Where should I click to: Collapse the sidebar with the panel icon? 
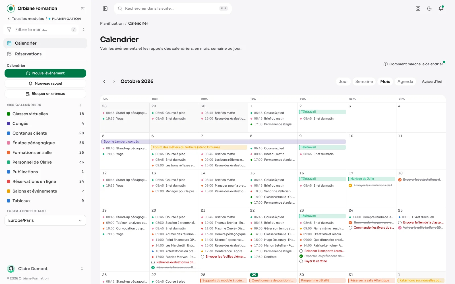click(105, 9)
